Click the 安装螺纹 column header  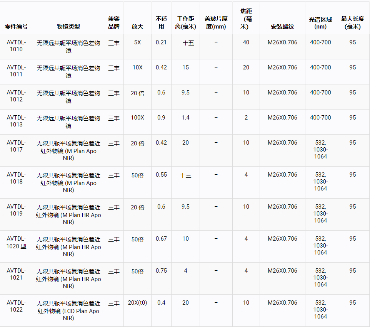coord(282,26)
